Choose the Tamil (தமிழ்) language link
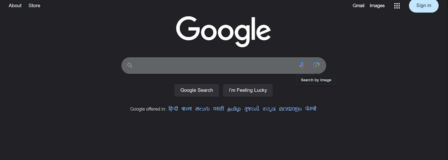Image resolution: width=448 pixels, height=160 pixels. [234, 109]
